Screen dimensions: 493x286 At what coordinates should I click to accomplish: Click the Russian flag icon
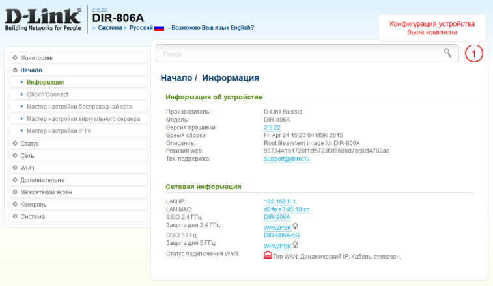tap(159, 28)
